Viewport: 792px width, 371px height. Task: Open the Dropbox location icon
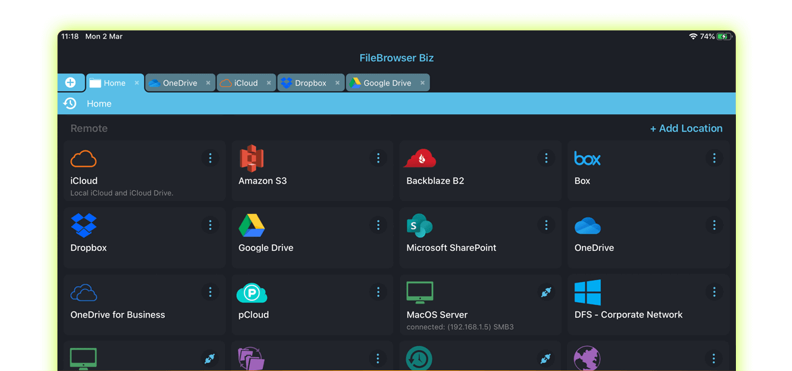click(x=83, y=225)
